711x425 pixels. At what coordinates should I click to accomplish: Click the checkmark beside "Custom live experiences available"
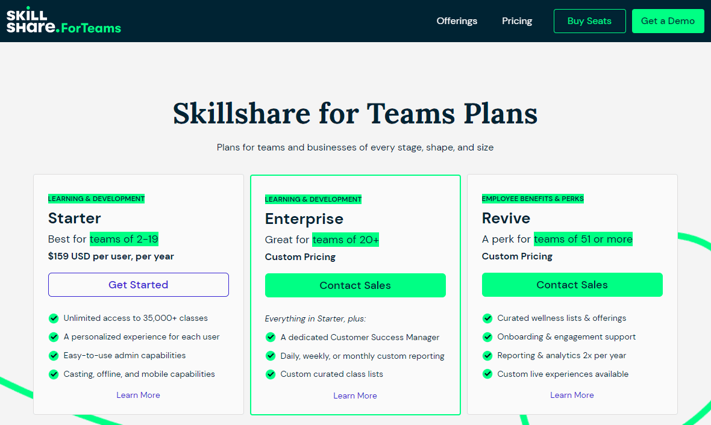[487, 374]
